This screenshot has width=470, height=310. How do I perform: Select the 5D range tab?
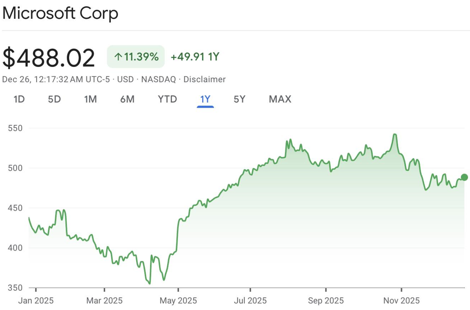[x=54, y=99]
